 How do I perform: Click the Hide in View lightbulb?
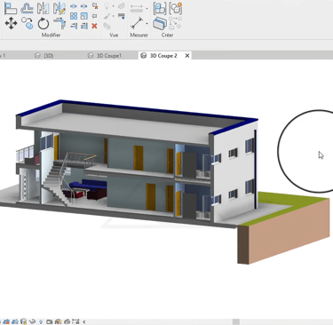[x=107, y=6]
